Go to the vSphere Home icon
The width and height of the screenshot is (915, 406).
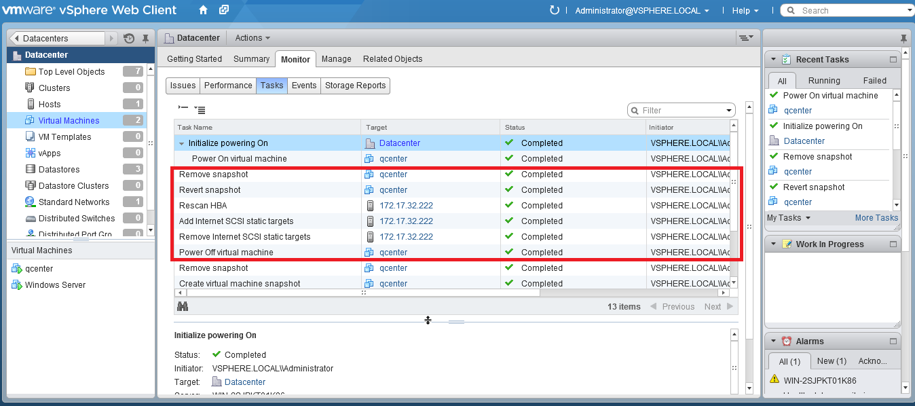pos(203,10)
